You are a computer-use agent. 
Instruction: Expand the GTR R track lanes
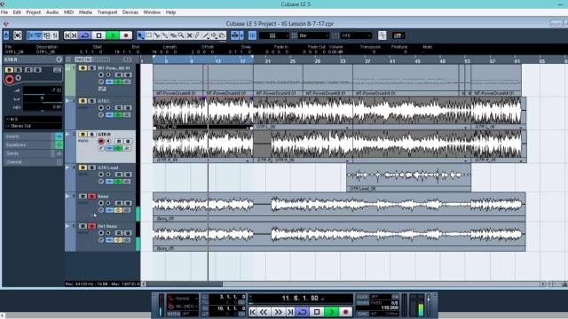[67, 134]
